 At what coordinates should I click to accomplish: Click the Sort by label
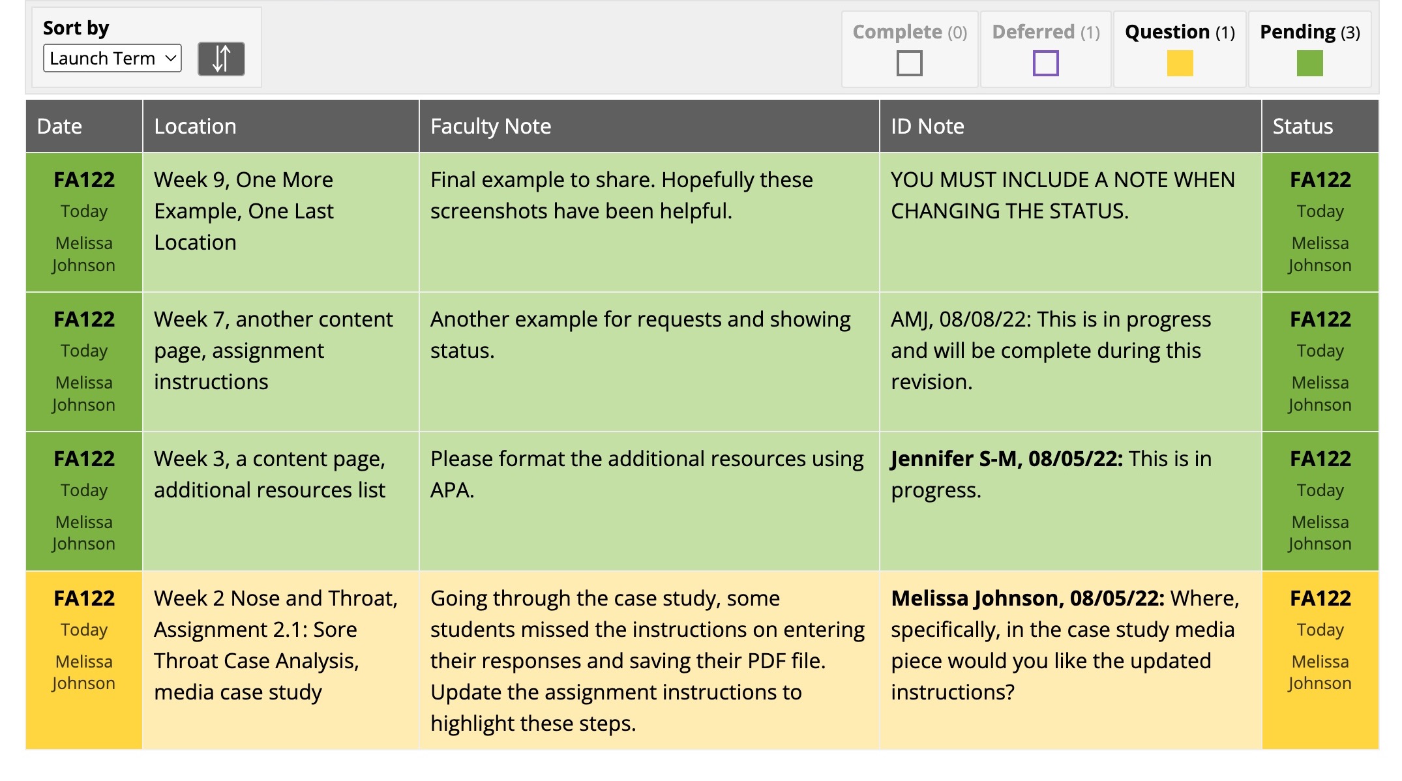point(76,28)
